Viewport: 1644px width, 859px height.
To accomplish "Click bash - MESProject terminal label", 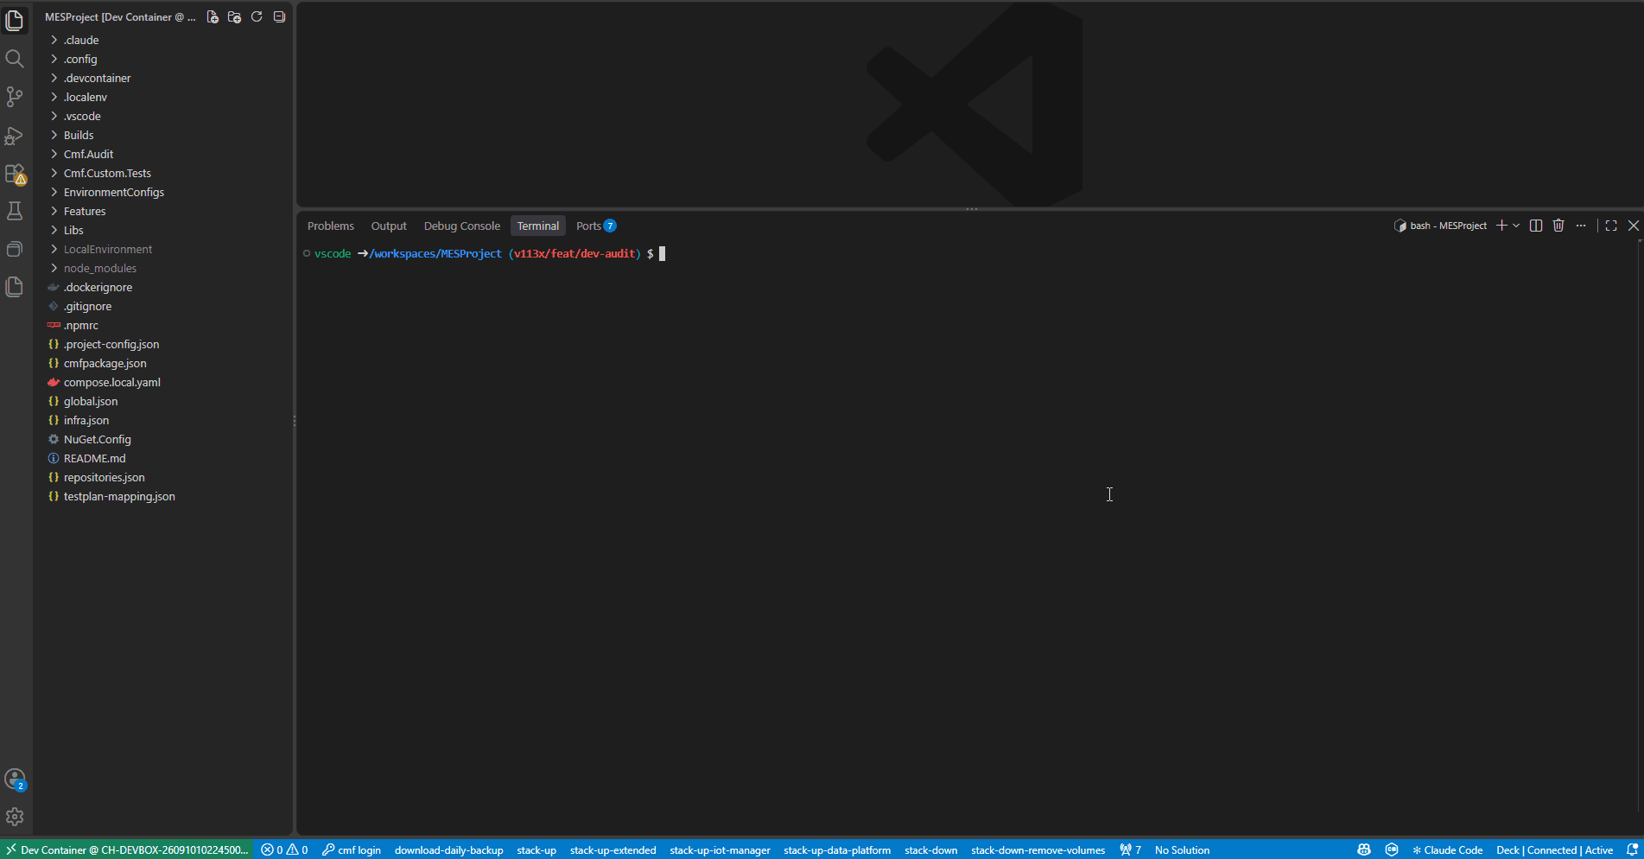I will tap(1440, 226).
